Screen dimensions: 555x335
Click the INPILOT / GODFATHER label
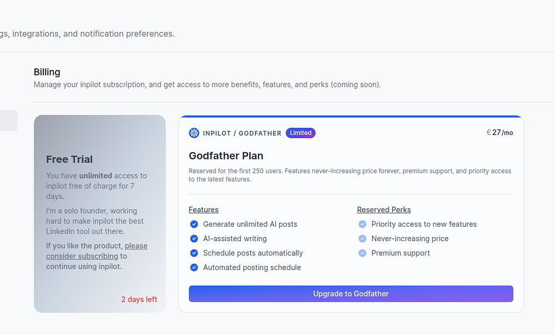[242, 133]
